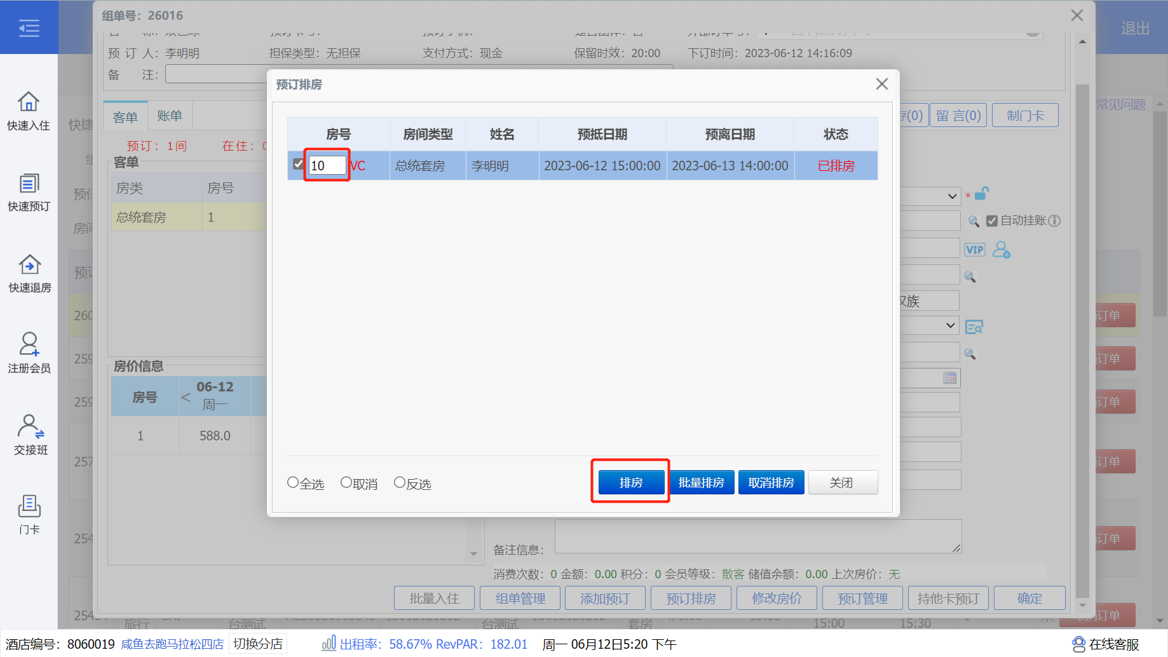The image size is (1168, 657).
Task: Click the list-search icon beside dropdown
Action: (x=974, y=327)
